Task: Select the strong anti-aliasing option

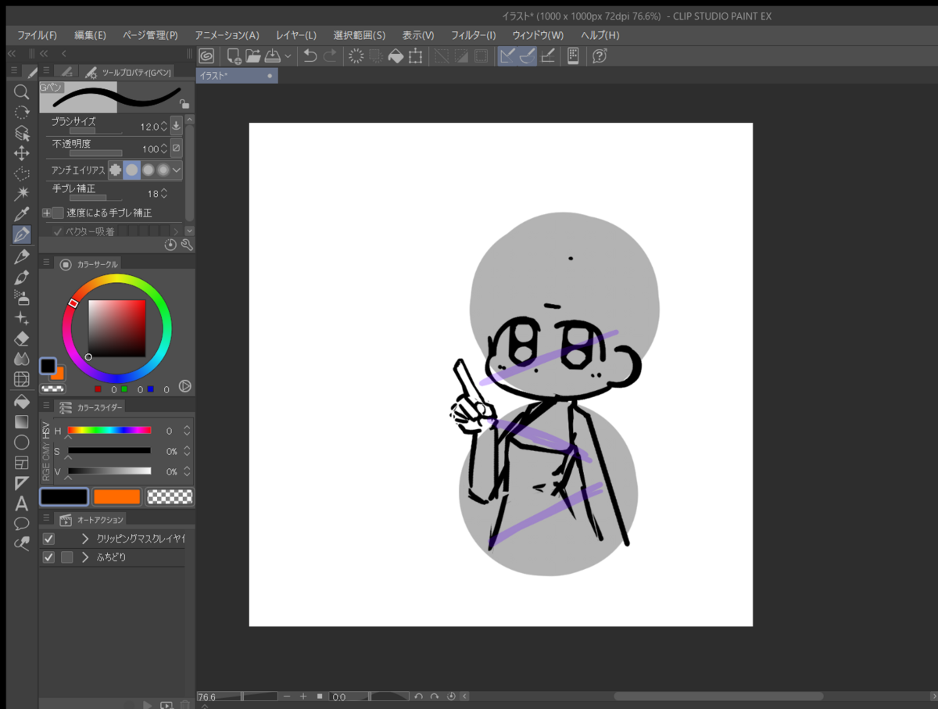Action: (x=163, y=170)
